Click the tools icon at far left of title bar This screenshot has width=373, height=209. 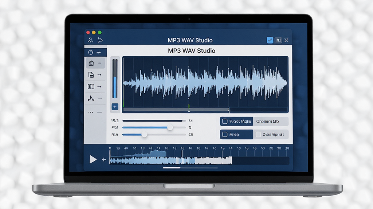pyautogui.click(x=90, y=40)
